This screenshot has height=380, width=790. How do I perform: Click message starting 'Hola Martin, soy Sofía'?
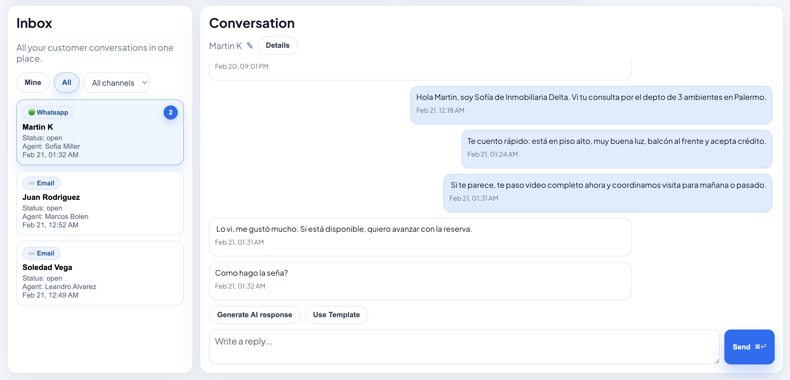[591, 105]
